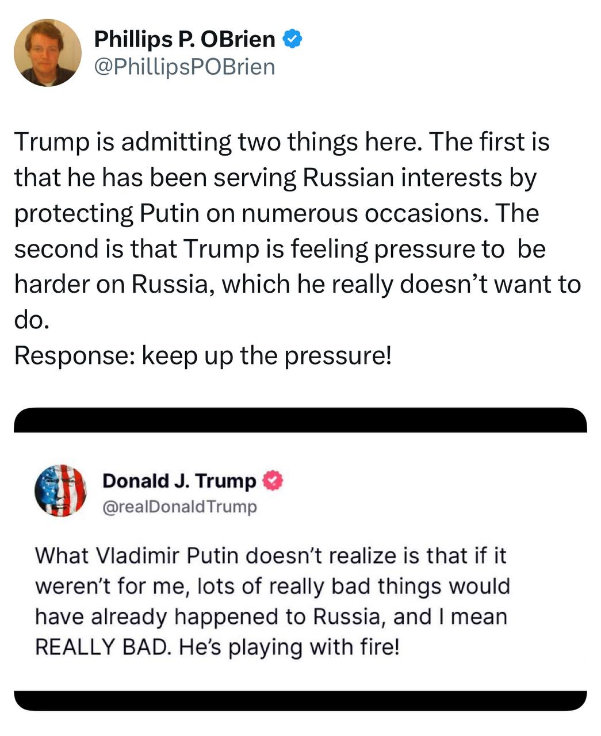Viewport: 601px width, 736px height.
Task: Click the bottom black bar of the embedded image
Action: pos(300,700)
